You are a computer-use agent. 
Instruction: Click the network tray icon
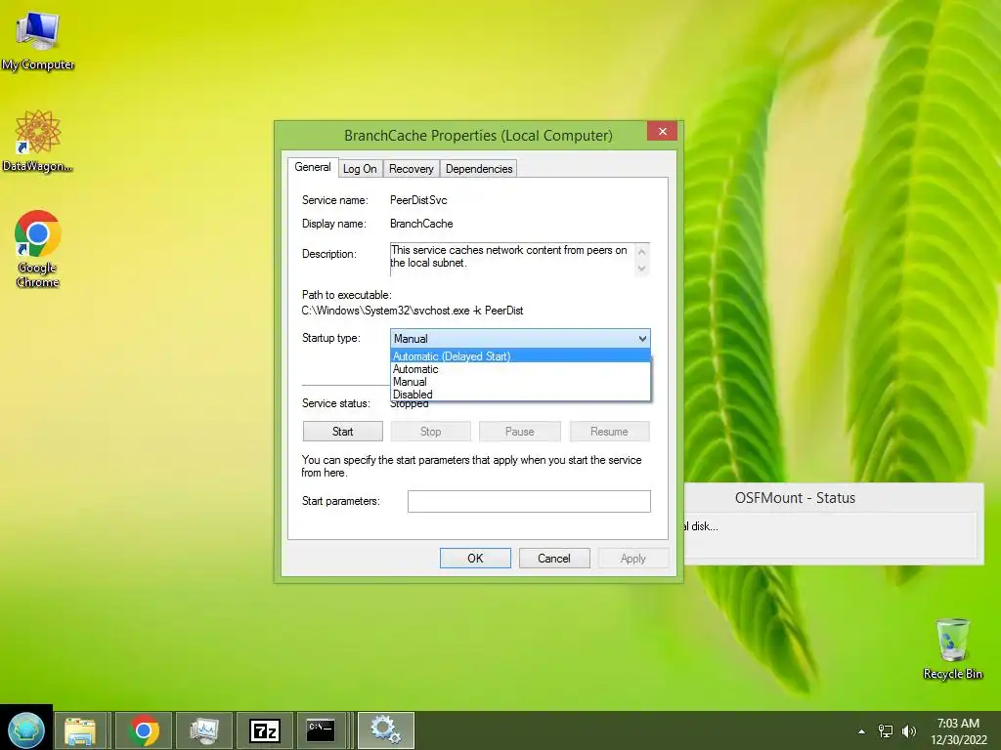click(886, 731)
